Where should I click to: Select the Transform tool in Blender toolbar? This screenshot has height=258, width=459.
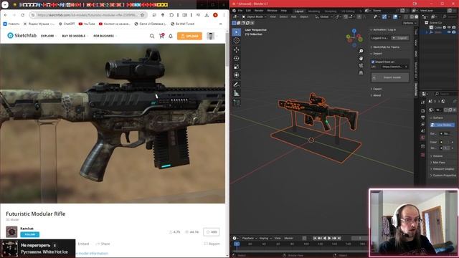236,75
